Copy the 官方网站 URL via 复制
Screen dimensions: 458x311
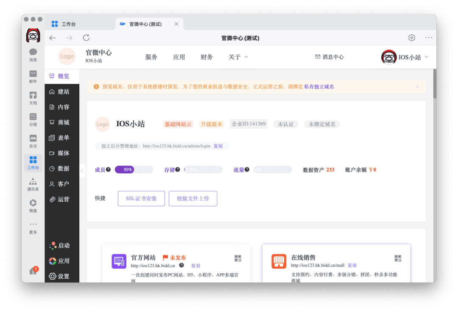[195, 266]
